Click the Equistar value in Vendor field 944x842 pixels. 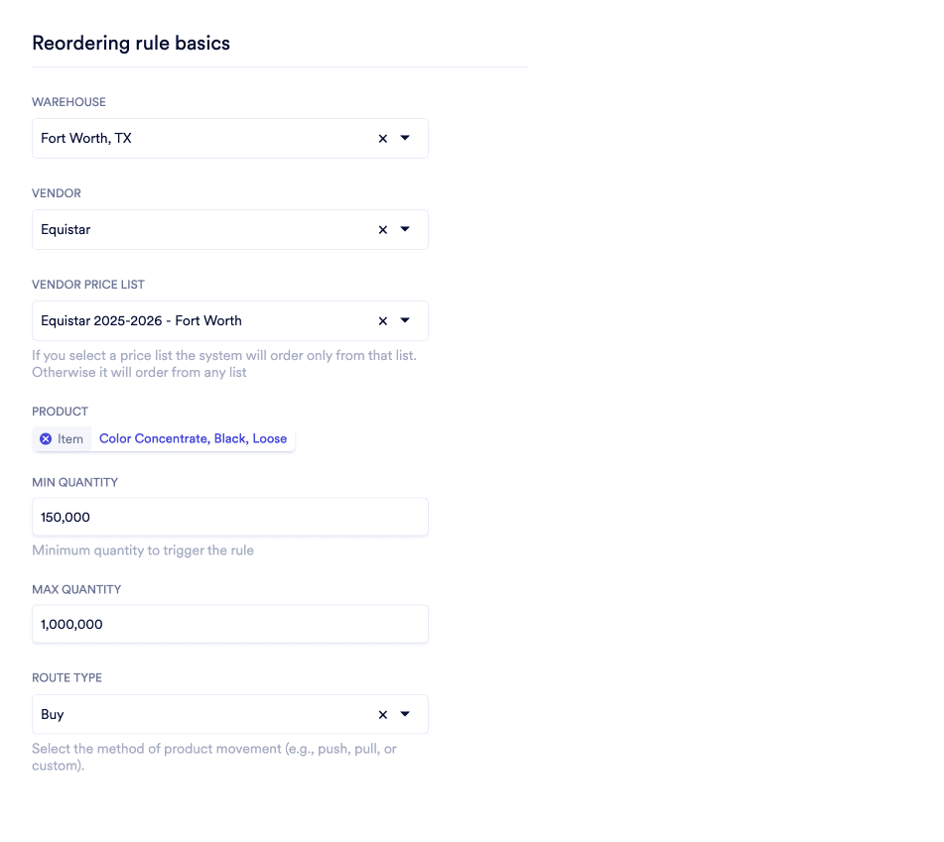(x=66, y=230)
